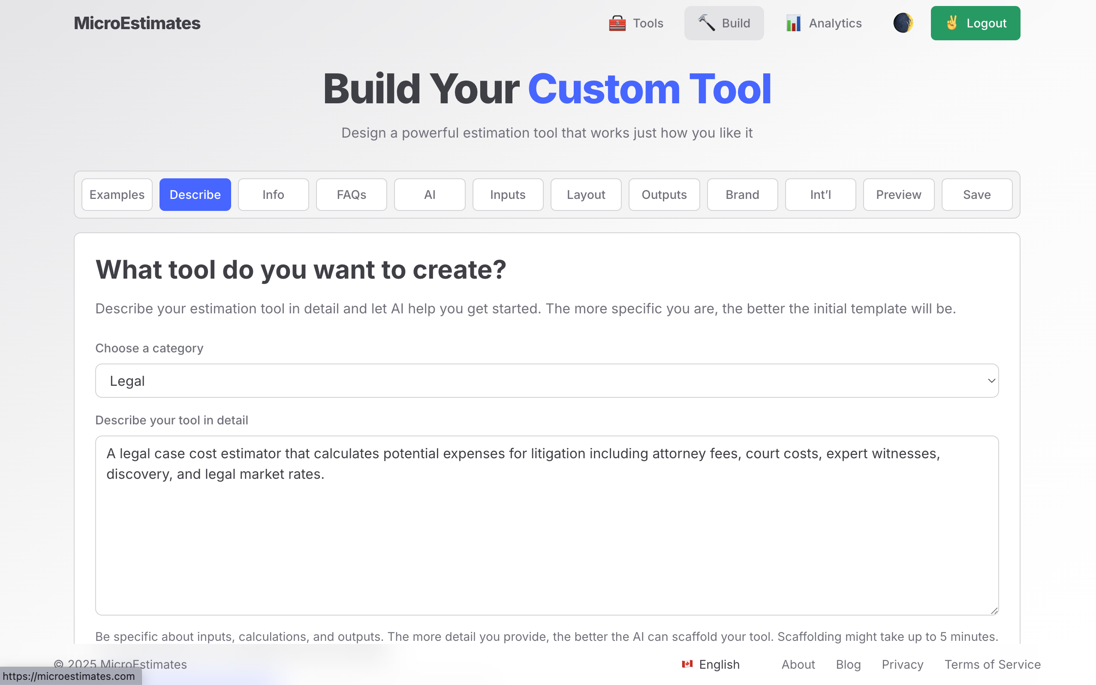This screenshot has height=685, width=1096.
Task: Open the Brand tab
Action: click(x=742, y=194)
